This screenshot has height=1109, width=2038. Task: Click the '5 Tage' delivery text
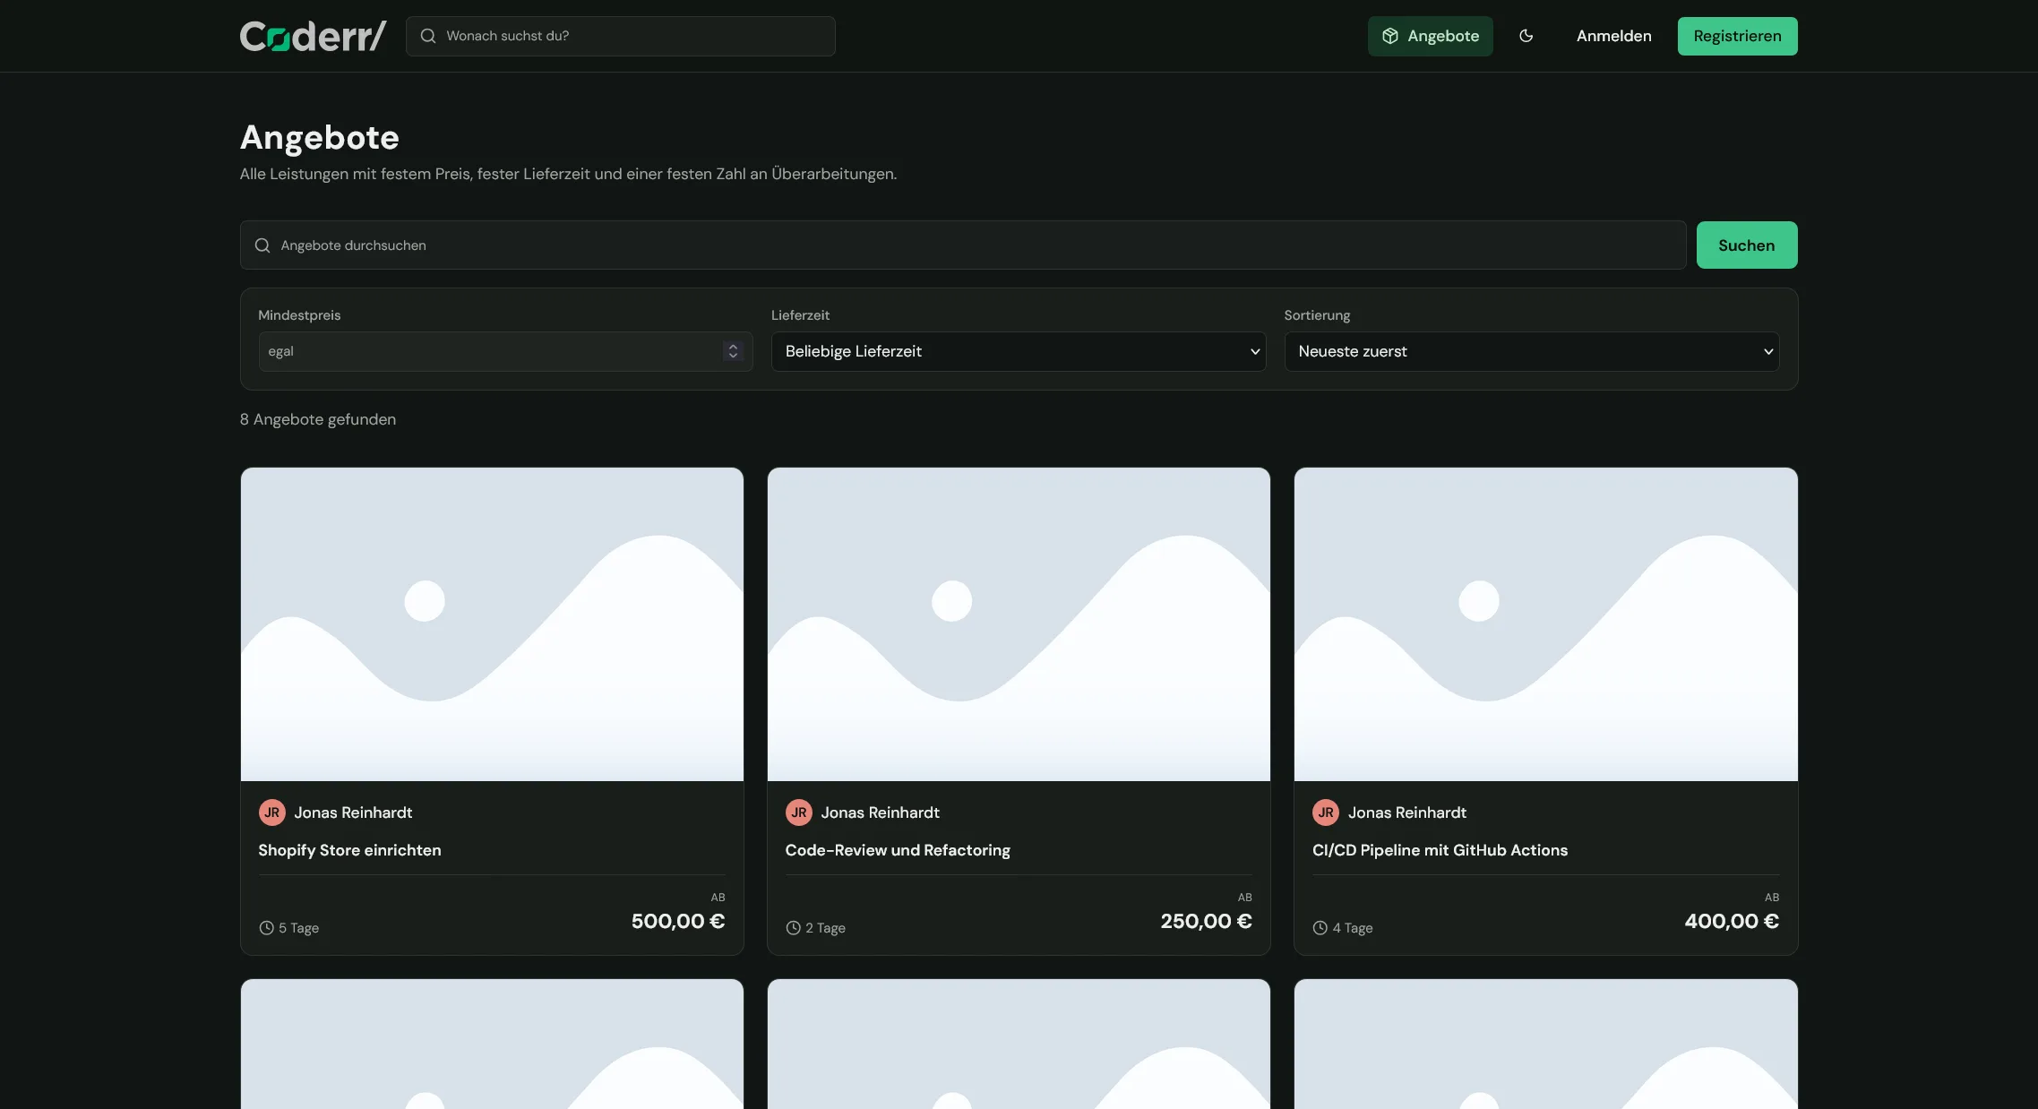pyautogui.click(x=298, y=928)
